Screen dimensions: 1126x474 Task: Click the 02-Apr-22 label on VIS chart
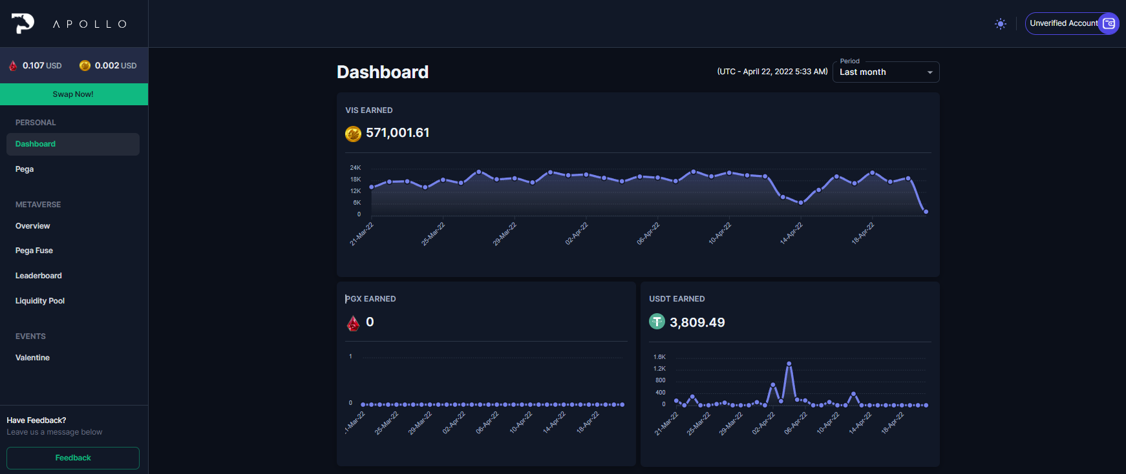coord(576,233)
